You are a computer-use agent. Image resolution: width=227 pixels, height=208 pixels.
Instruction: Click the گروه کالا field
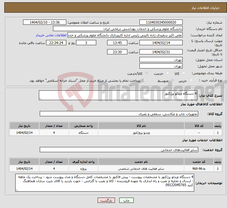pyautogui.click(x=119, y=114)
